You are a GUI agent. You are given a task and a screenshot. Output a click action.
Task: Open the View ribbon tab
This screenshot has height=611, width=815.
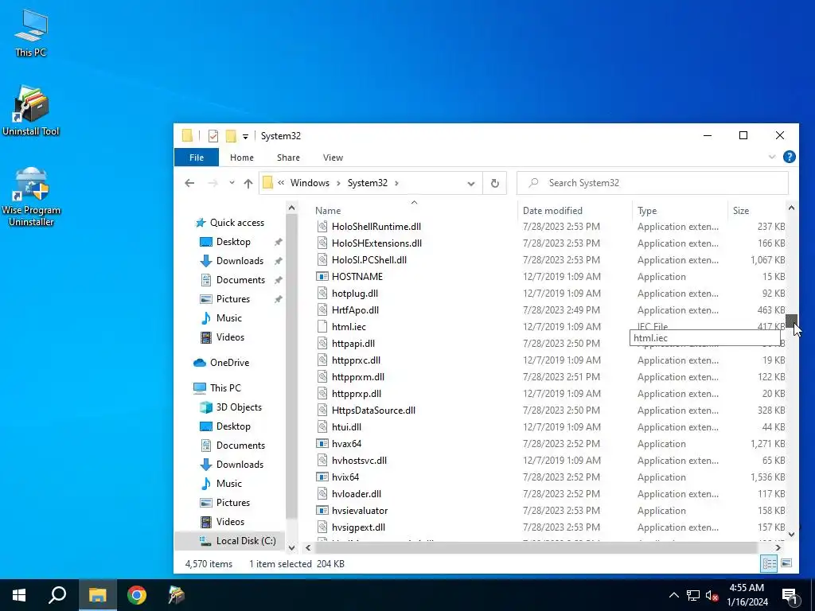[x=333, y=158]
